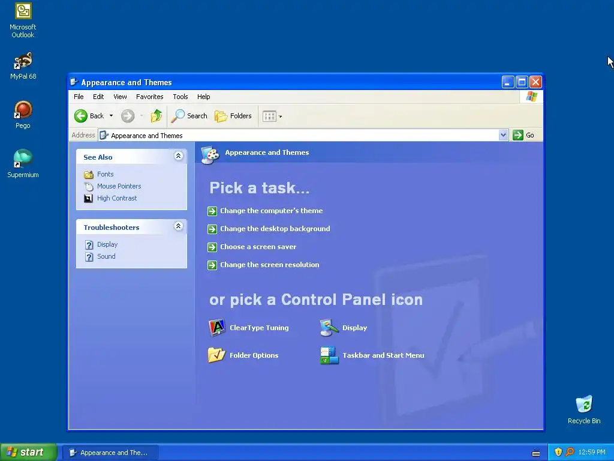Image resolution: width=614 pixels, height=461 pixels.
Task: Select the Supermium desktop shortcut
Action: (23, 164)
